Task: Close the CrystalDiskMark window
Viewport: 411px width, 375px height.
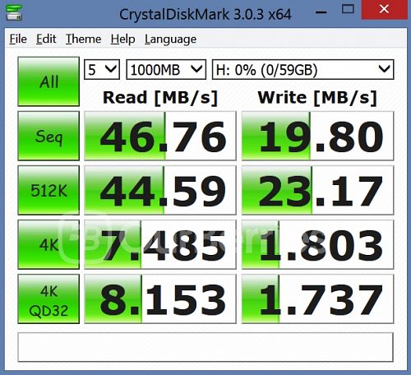Action: 384,9
